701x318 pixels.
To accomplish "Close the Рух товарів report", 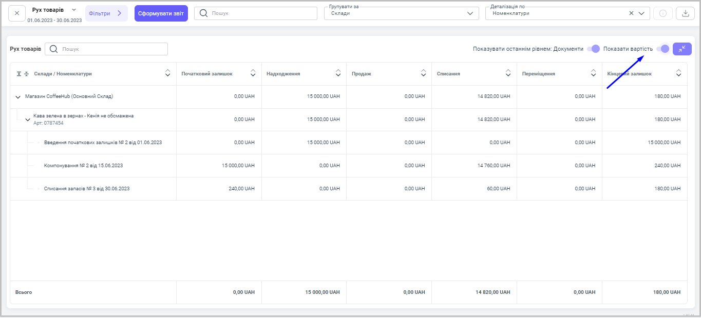I will coord(17,13).
